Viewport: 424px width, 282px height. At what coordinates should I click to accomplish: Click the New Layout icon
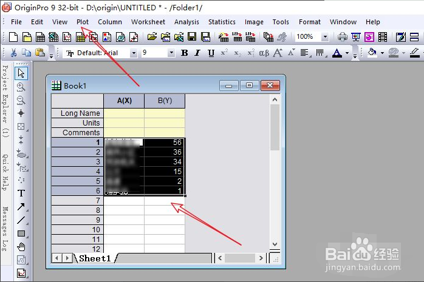[x=107, y=37]
